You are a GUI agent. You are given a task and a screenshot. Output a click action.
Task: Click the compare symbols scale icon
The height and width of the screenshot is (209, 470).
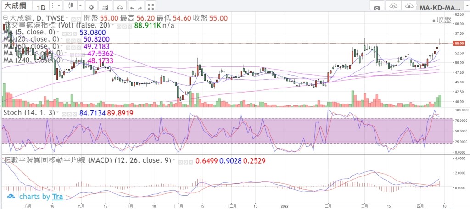tap(120, 7)
